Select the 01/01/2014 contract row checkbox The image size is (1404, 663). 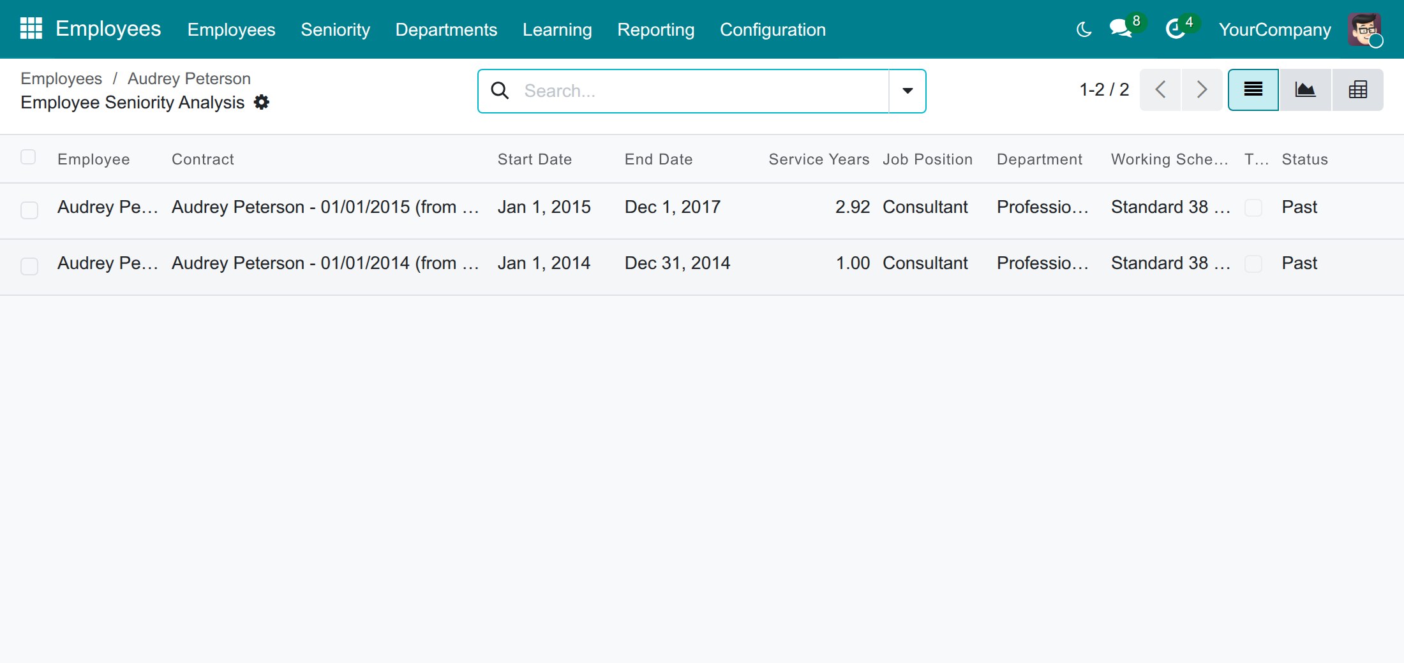(29, 266)
